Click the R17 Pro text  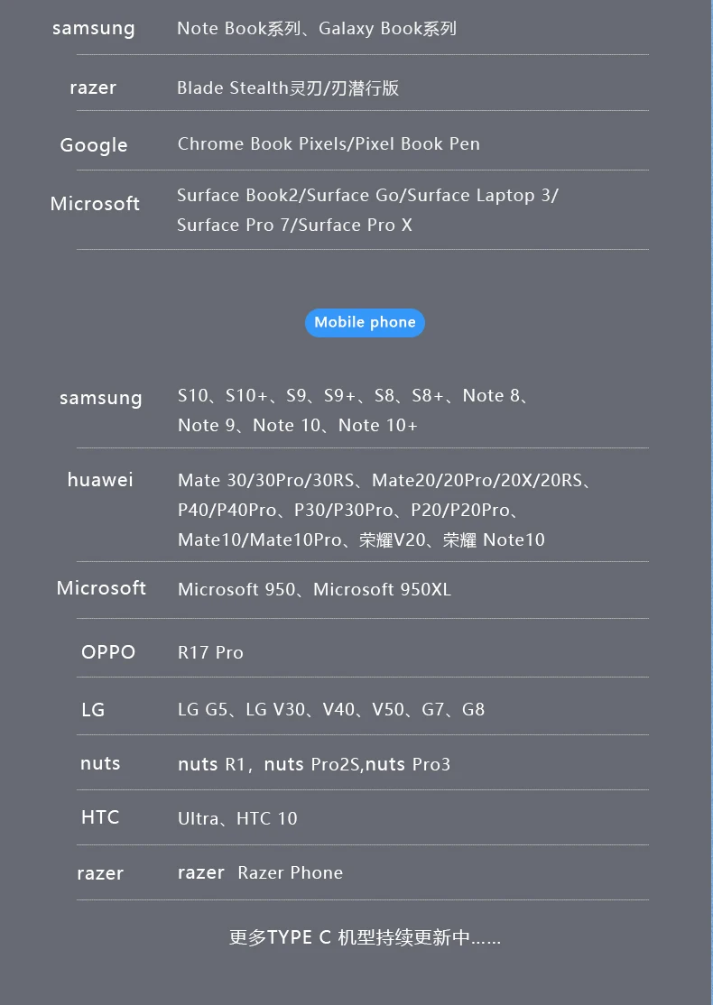pos(210,653)
